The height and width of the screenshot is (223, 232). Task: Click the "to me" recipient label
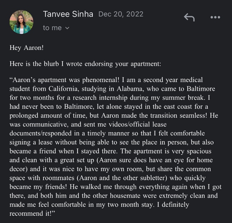click(x=52, y=28)
